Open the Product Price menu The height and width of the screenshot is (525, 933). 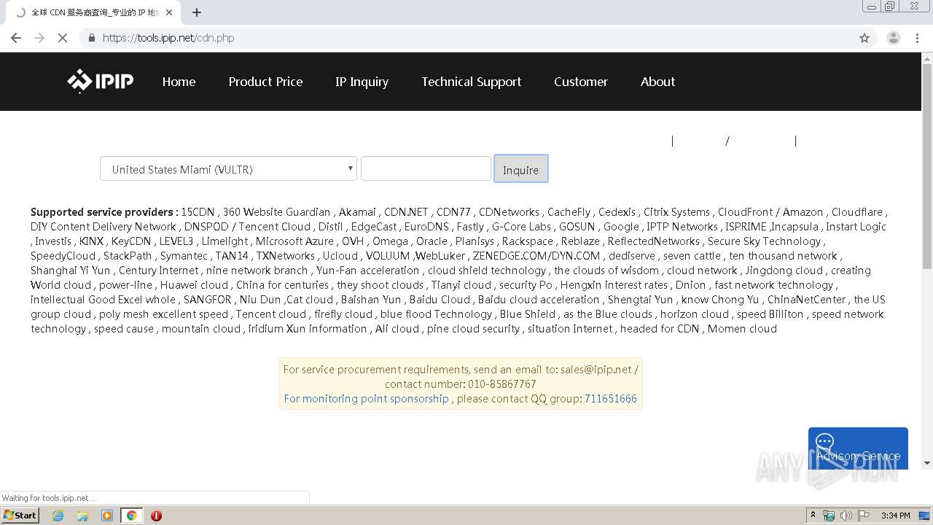click(x=265, y=82)
